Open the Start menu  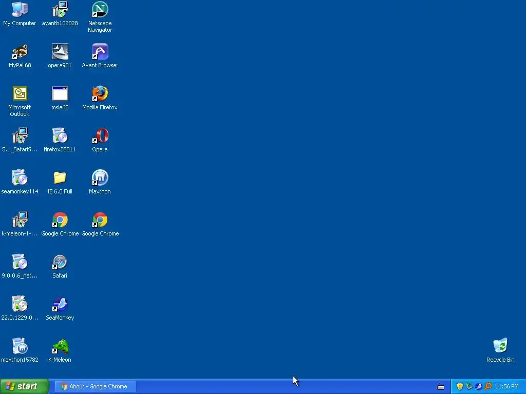coord(25,386)
